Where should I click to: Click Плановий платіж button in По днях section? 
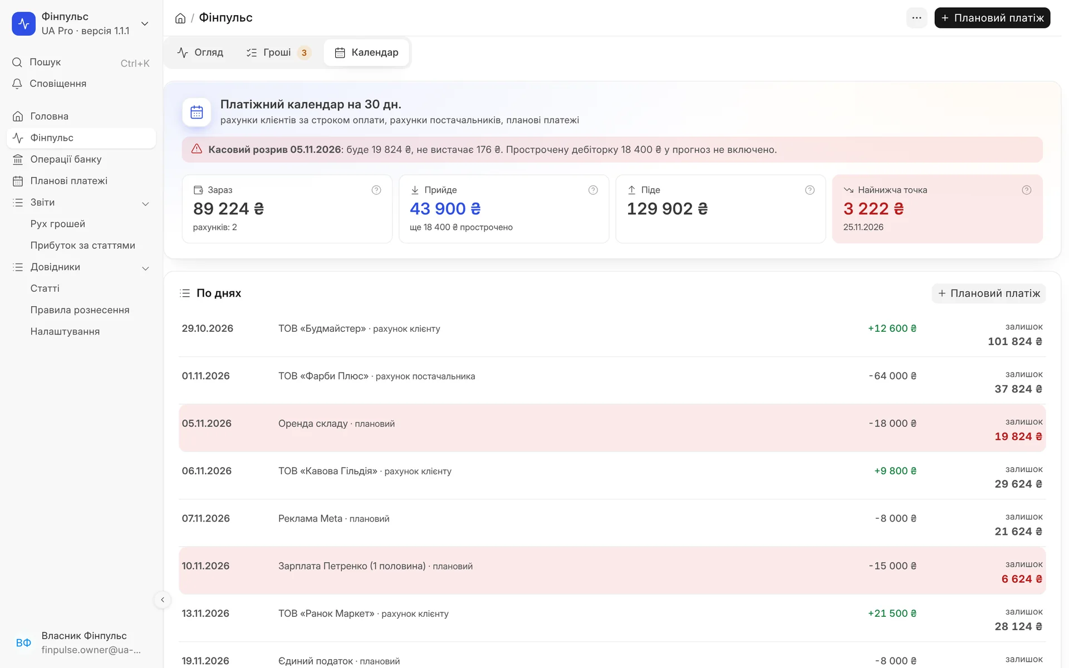(989, 293)
